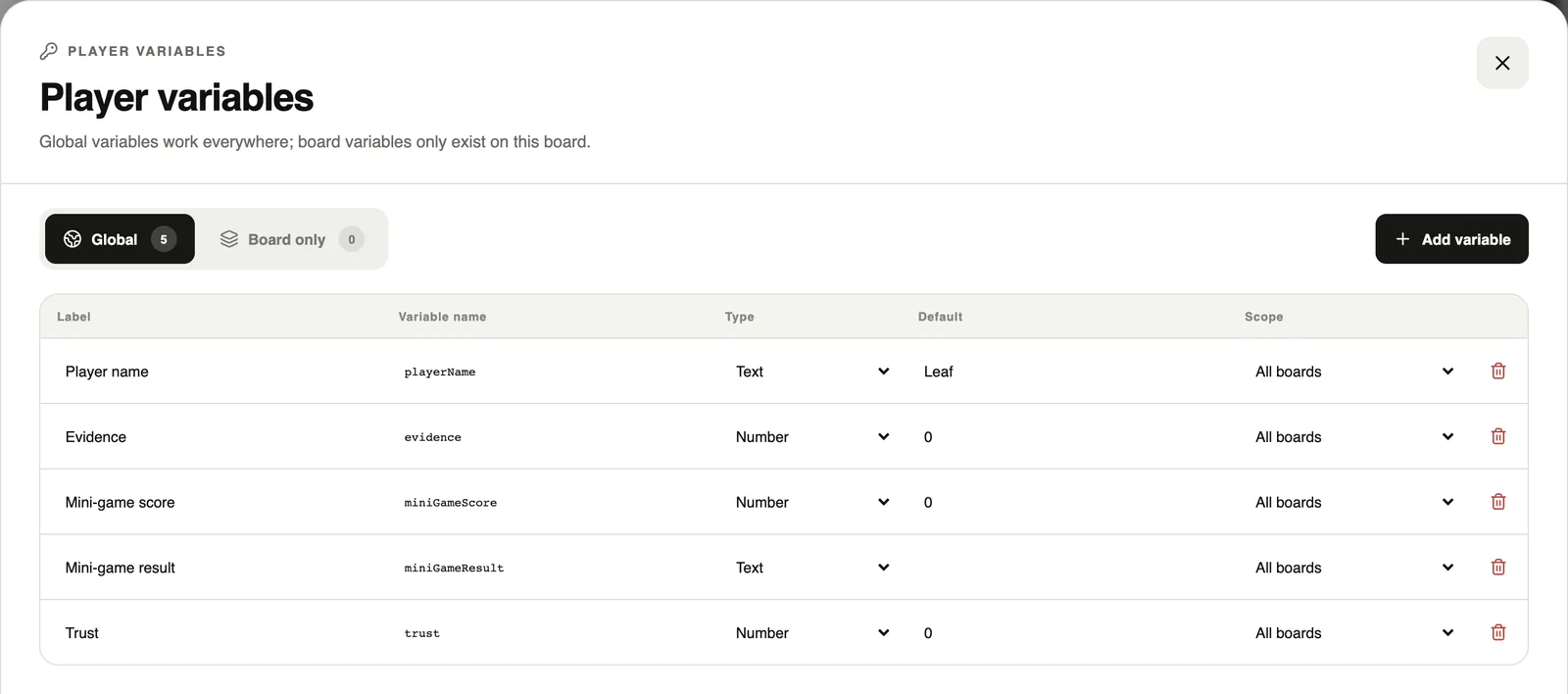The image size is (1568, 694).
Task: Click the Type column header
Action: pyautogui.click(x=739, y=317)
